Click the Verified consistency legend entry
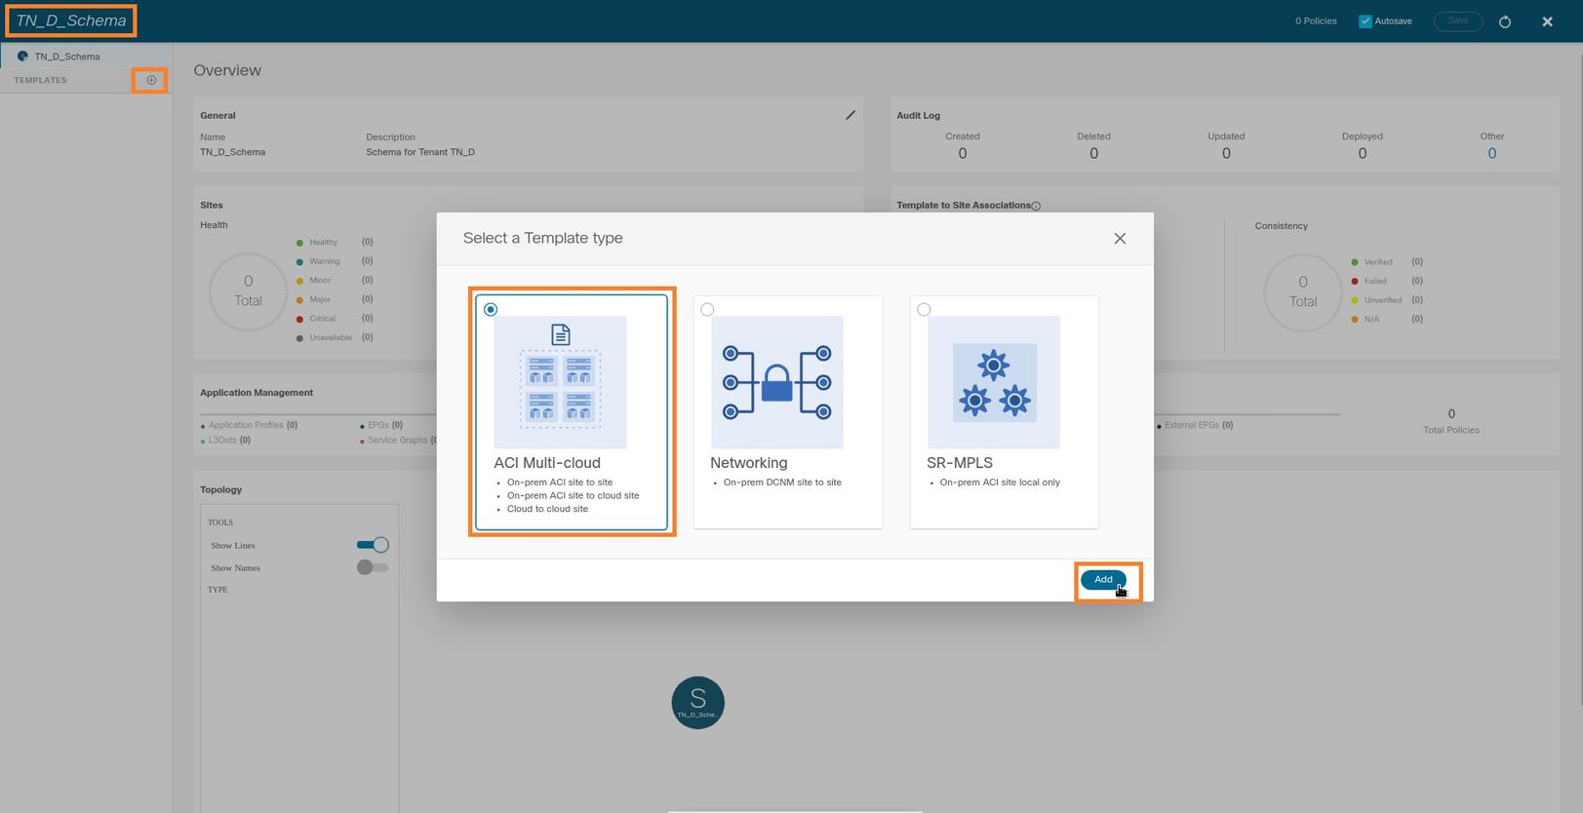 click(x=1387, y=262)
